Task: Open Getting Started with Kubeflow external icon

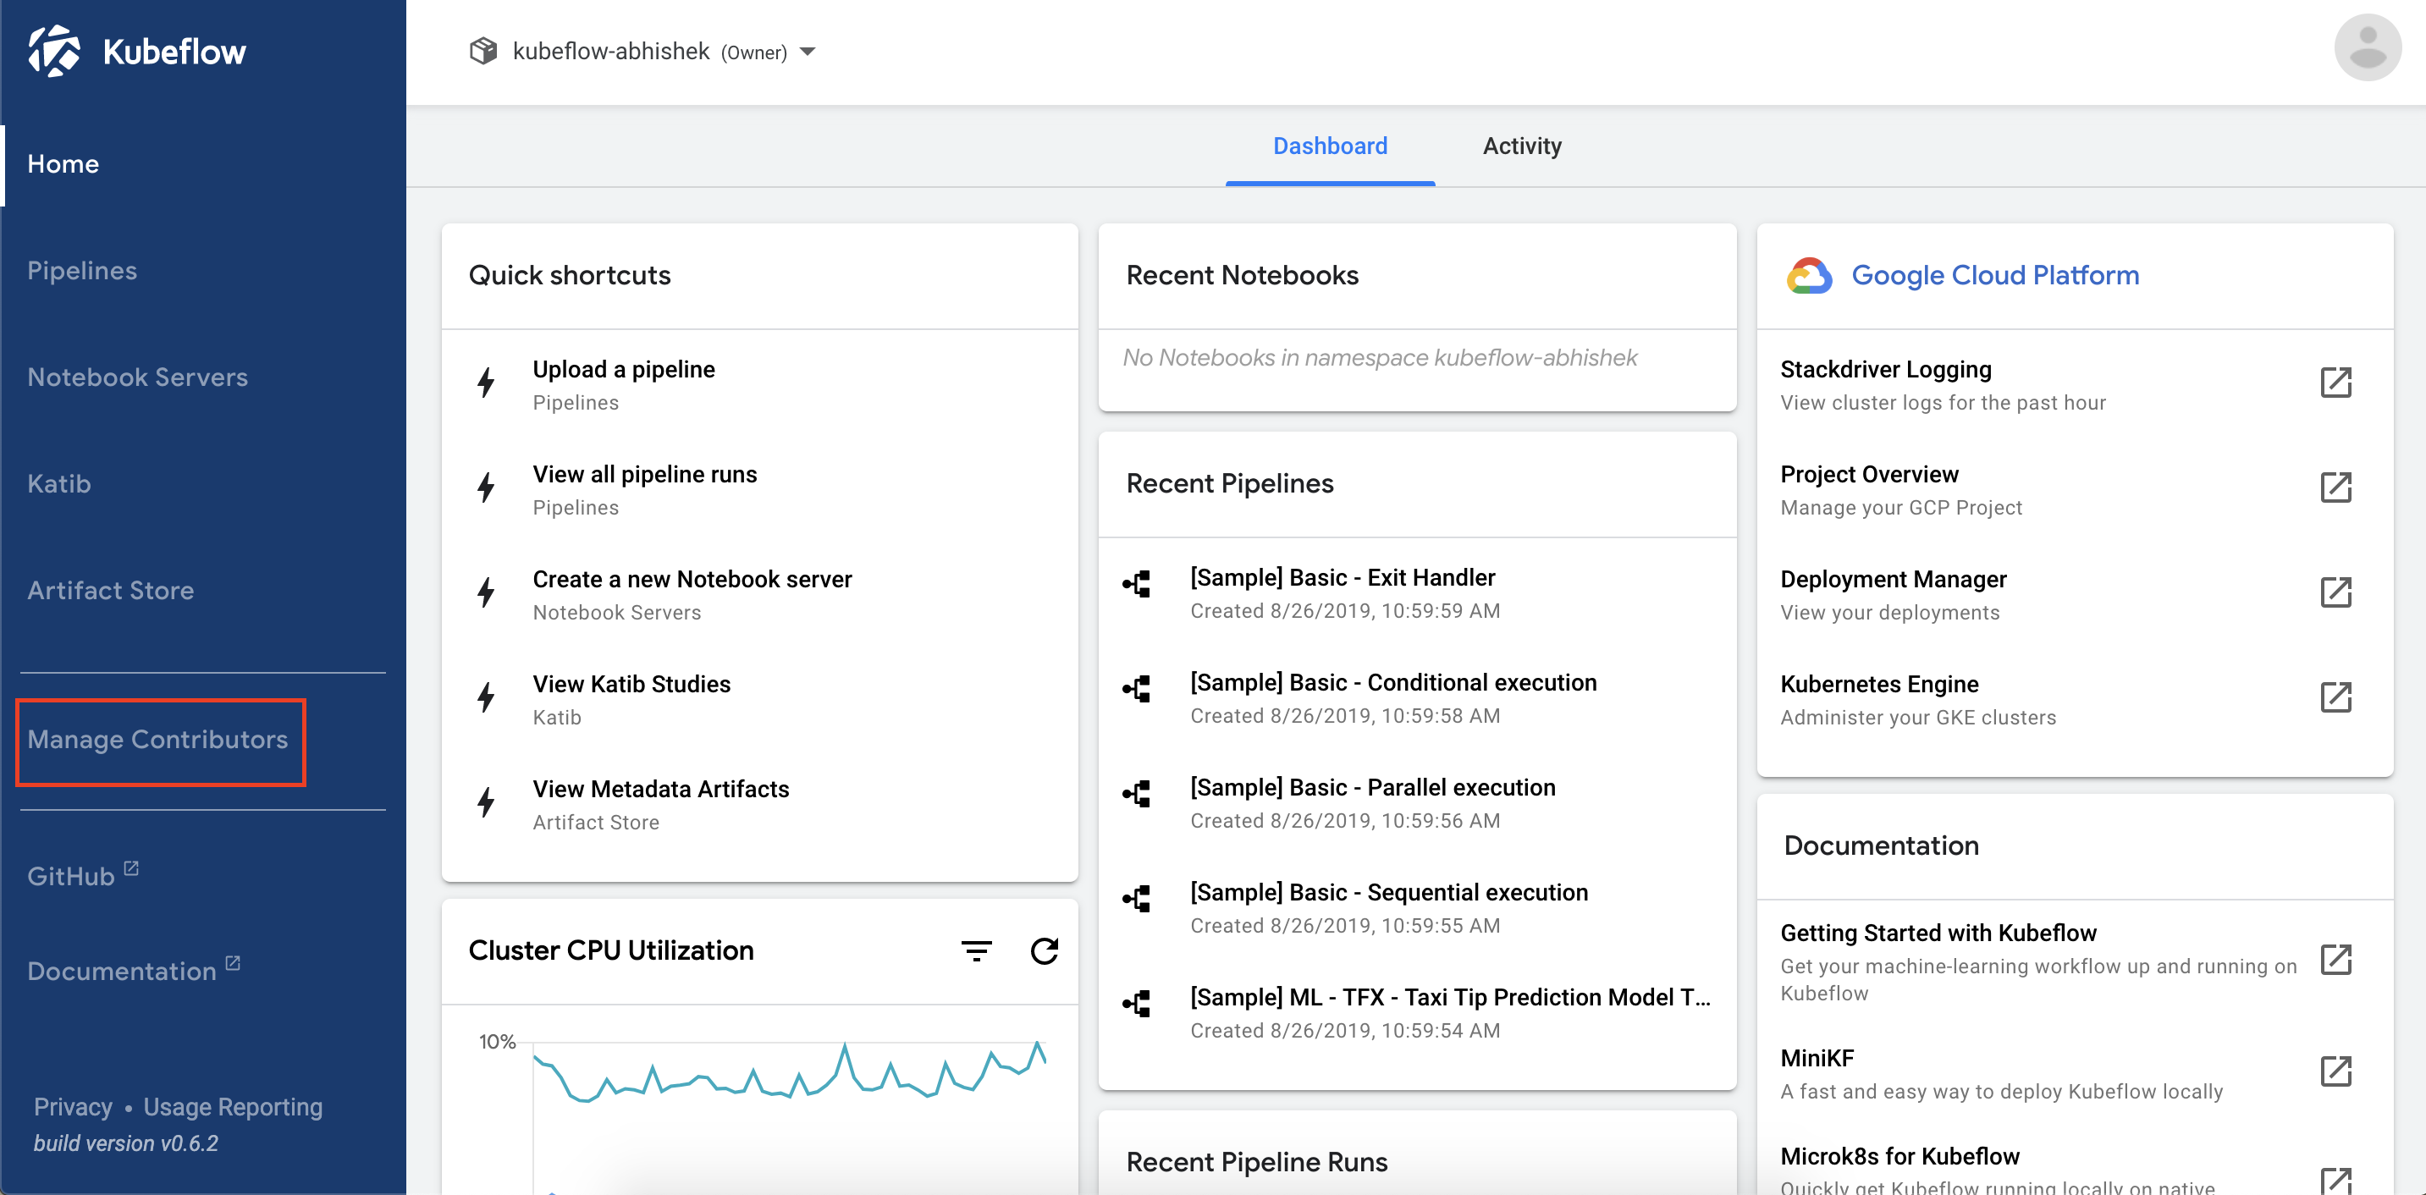Action: [2335, 960]
